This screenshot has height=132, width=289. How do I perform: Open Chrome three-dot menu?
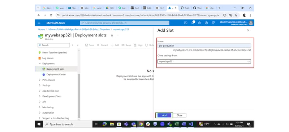pyautogui.click(x=250, y=15)
